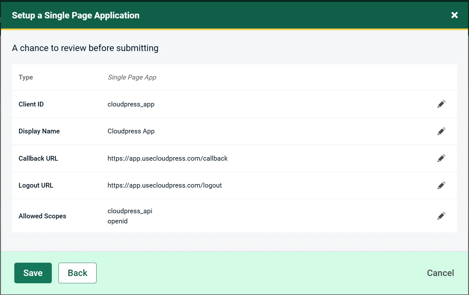
Task: Click the pencil icon beside Cloudpress App
Action: (441, 131)
